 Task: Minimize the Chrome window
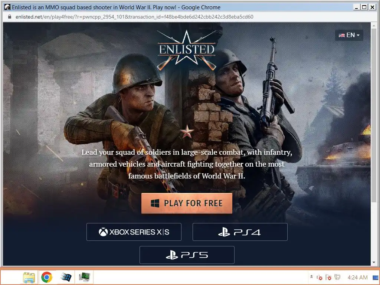pyautogui.click(x=356, y=7)
